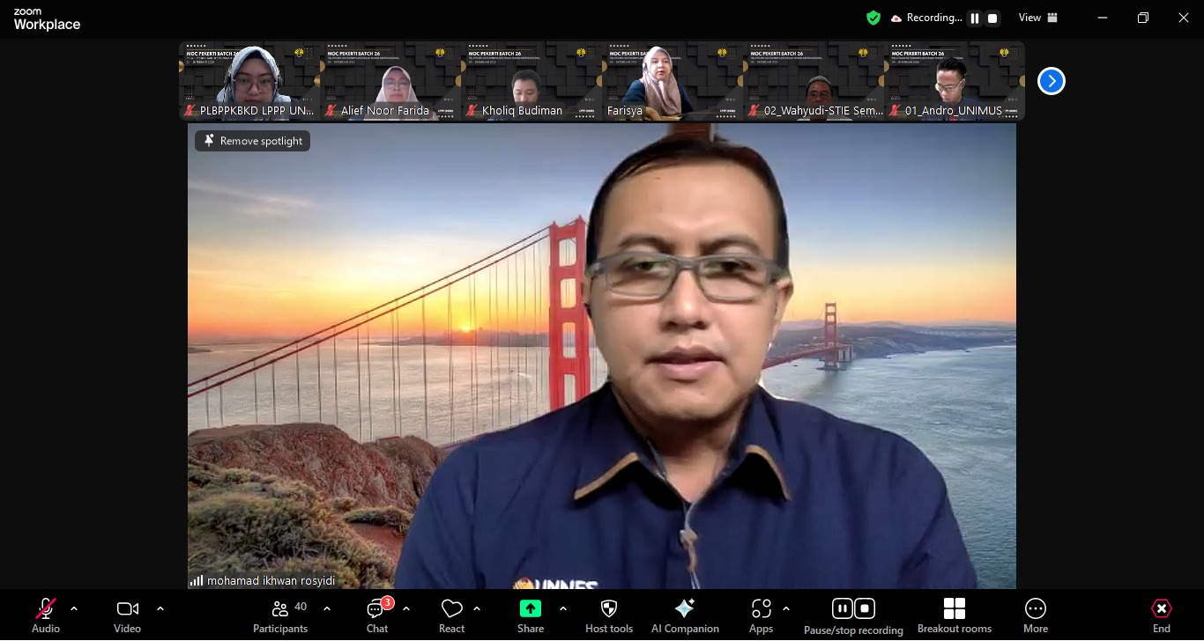This screenshot has width=1204, height=641.
Task: Open the More options menu
Action: point(1035,615)
